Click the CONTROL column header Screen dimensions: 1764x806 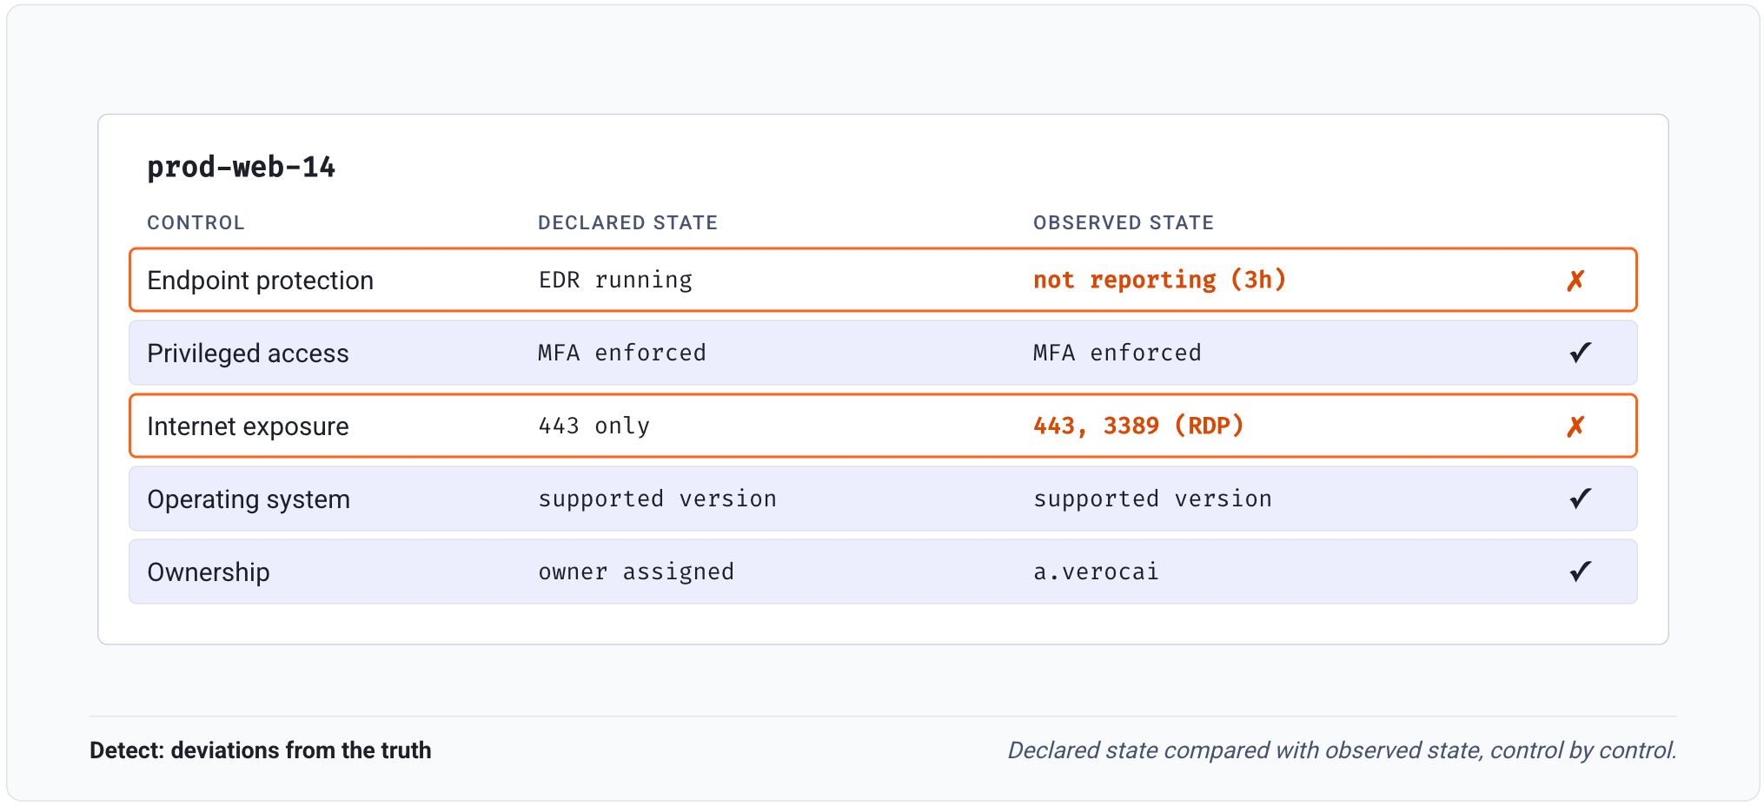click(x=196, y=223)
